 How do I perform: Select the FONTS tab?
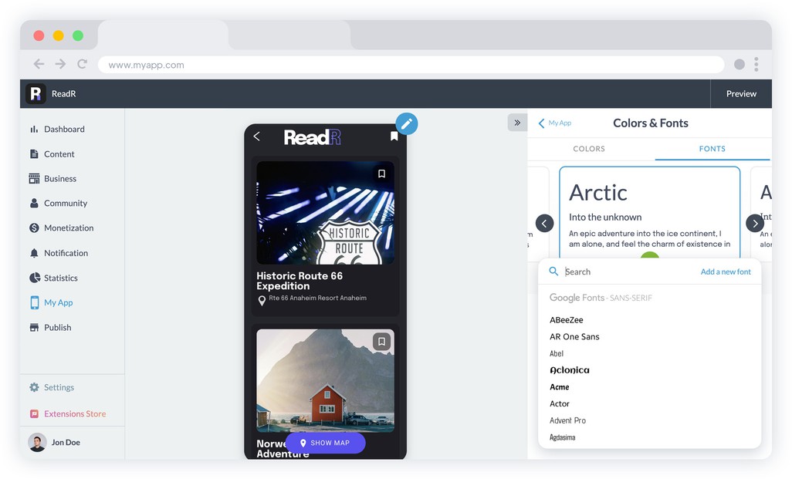point(712,149)
